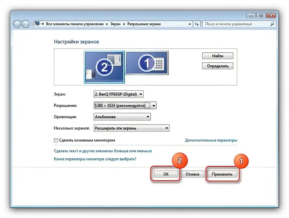Click the Отмена button

192,174
